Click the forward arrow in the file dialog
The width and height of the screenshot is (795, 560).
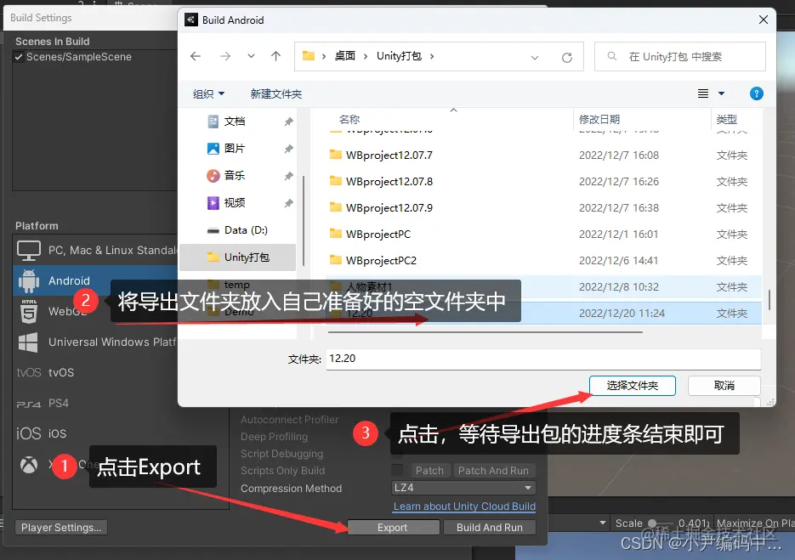(x=225, y=56)
